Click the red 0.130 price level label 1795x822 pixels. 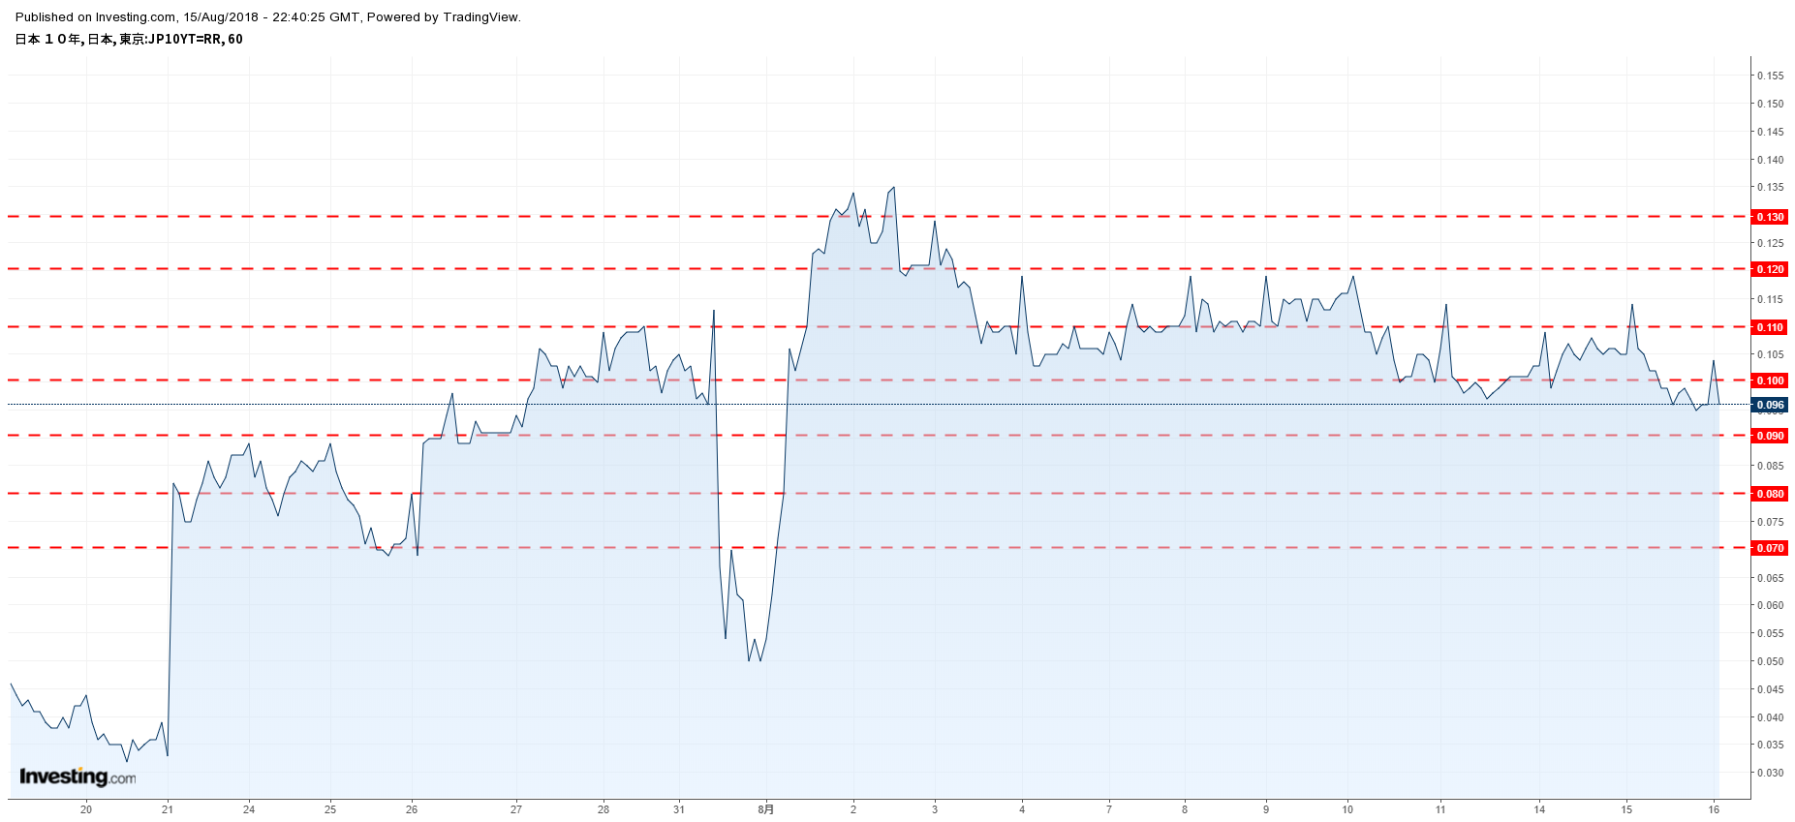click(x=1770, y=217)
